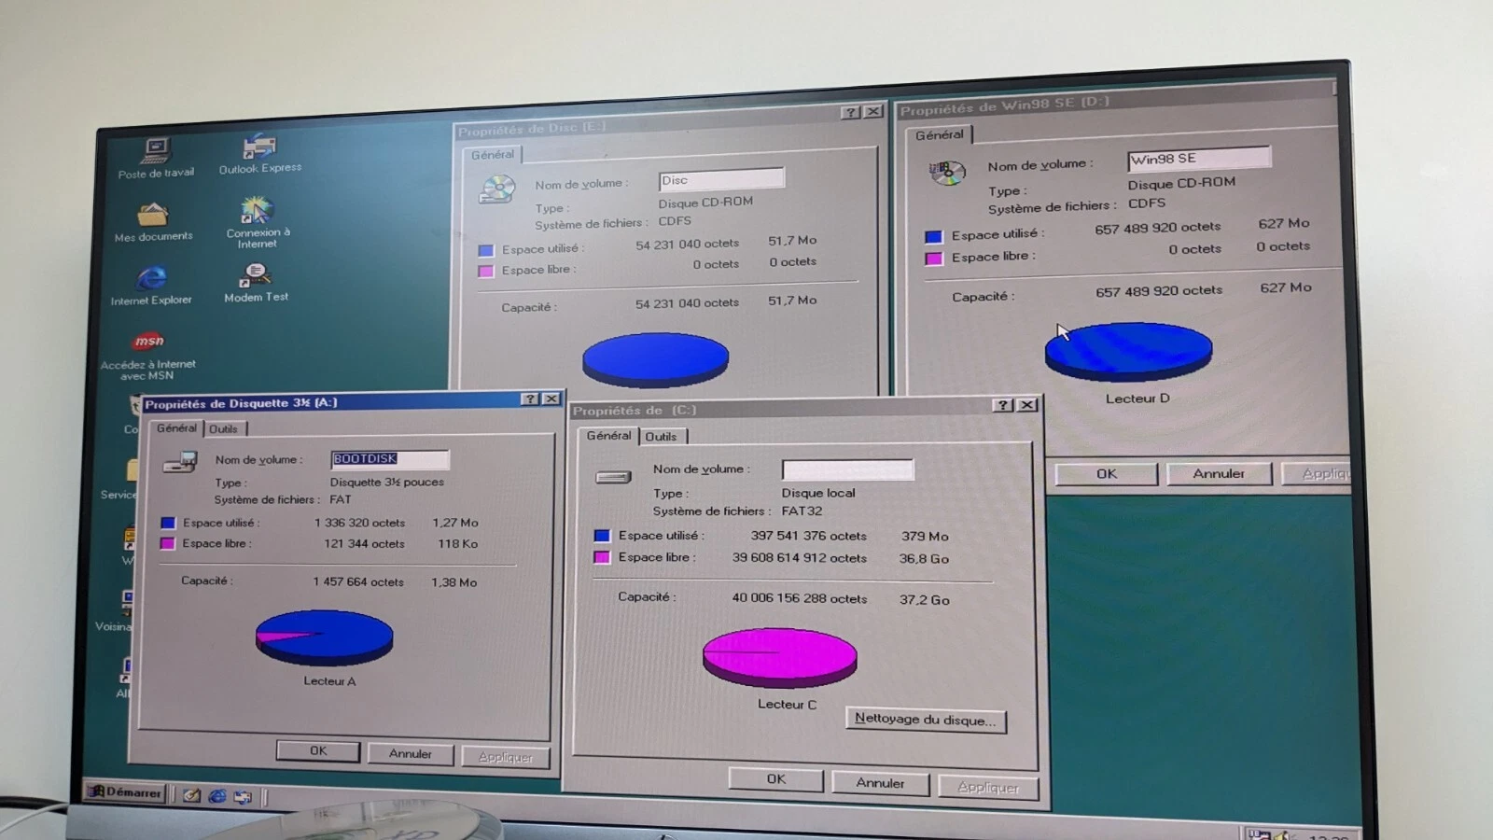This screenshot has height=840, width=1493.
Task: Click '36,8 Go' free space value
Action: 924,558
